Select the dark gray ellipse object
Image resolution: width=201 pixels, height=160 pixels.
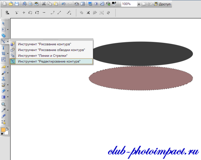tap(143, 54)
